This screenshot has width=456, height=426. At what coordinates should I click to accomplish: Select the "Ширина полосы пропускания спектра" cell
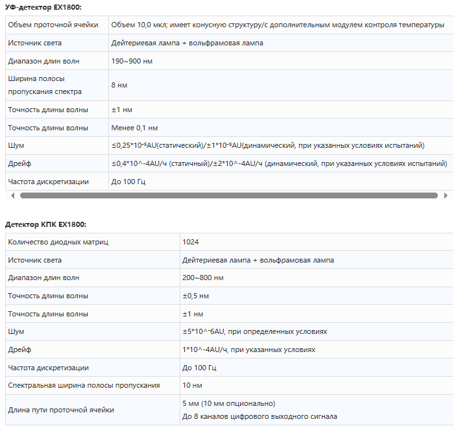(x=45, y=85)
